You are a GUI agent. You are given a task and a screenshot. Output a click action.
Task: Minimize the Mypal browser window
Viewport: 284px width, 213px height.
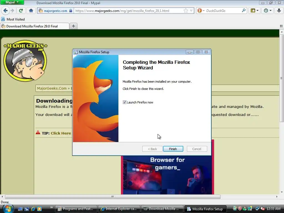pyautogui.click(x=263, y=3)
